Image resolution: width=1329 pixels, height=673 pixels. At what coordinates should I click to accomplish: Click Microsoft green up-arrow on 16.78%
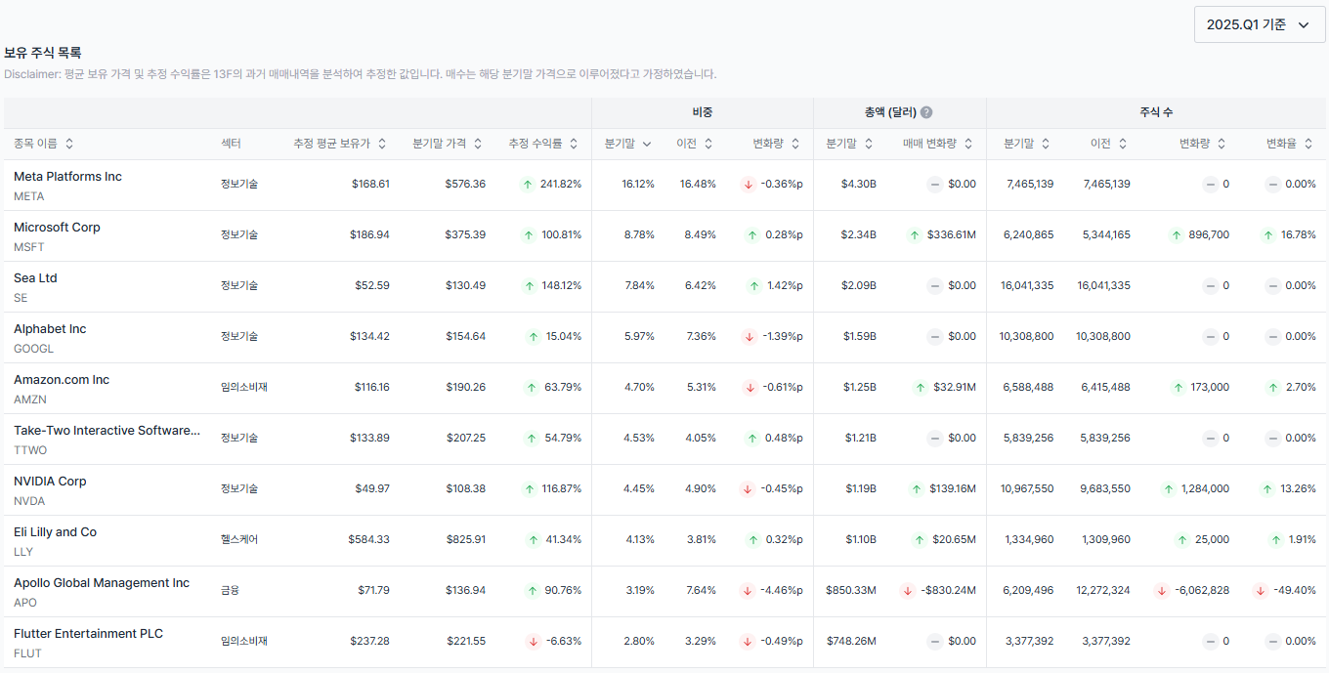click(x=1268, y=234)
